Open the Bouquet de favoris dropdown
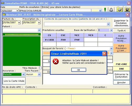This screenshot has height=106, width=132. pos(111,48)
